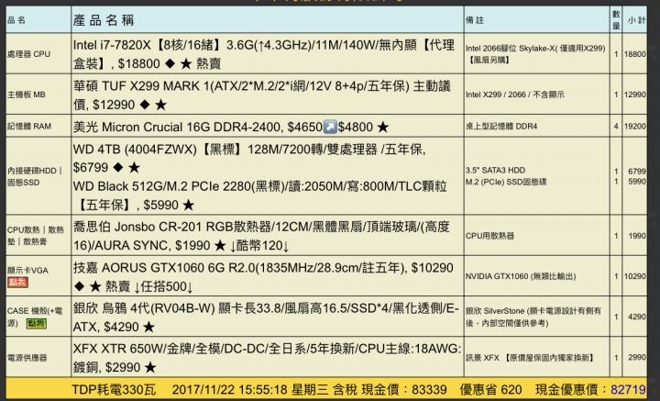Select the 技嘉 AORUS GTX1060 6G entry
The height and width of the screenshot is (401, 660).
tap(263, 277)
